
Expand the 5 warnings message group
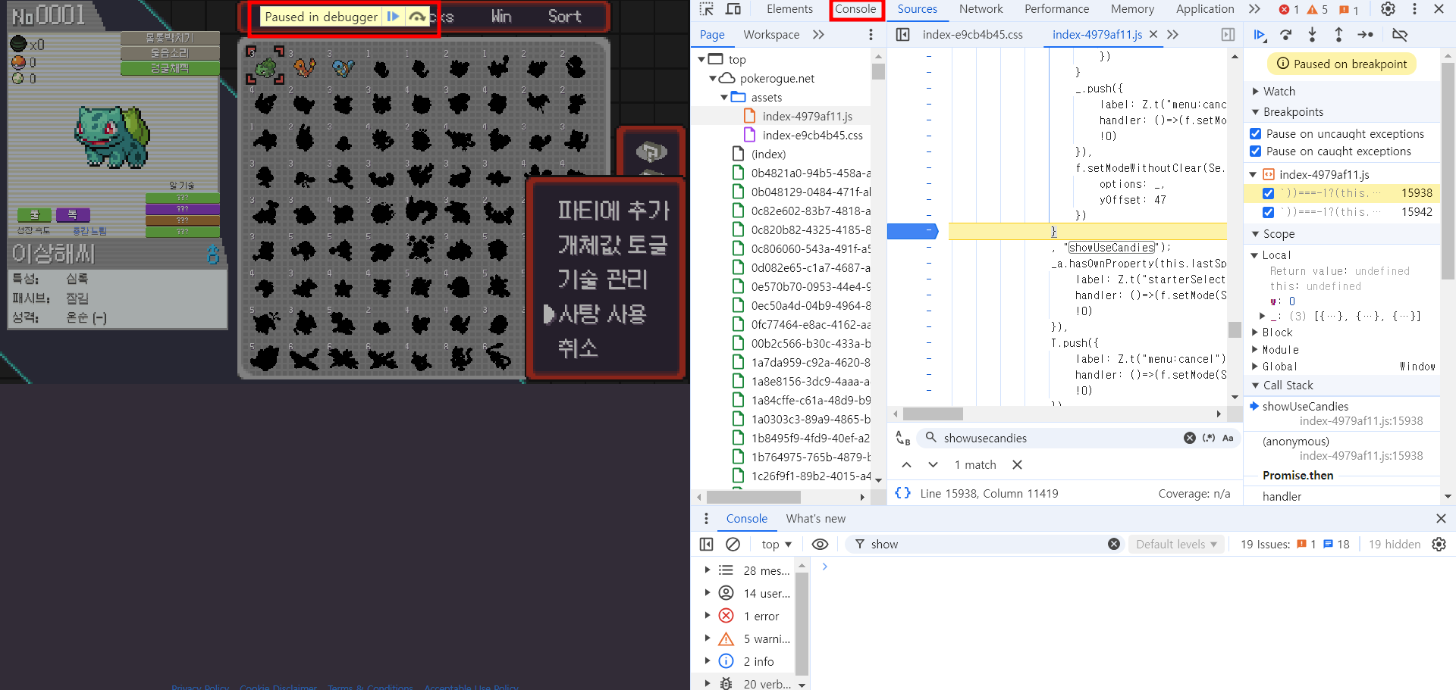(x=708, y=639)
